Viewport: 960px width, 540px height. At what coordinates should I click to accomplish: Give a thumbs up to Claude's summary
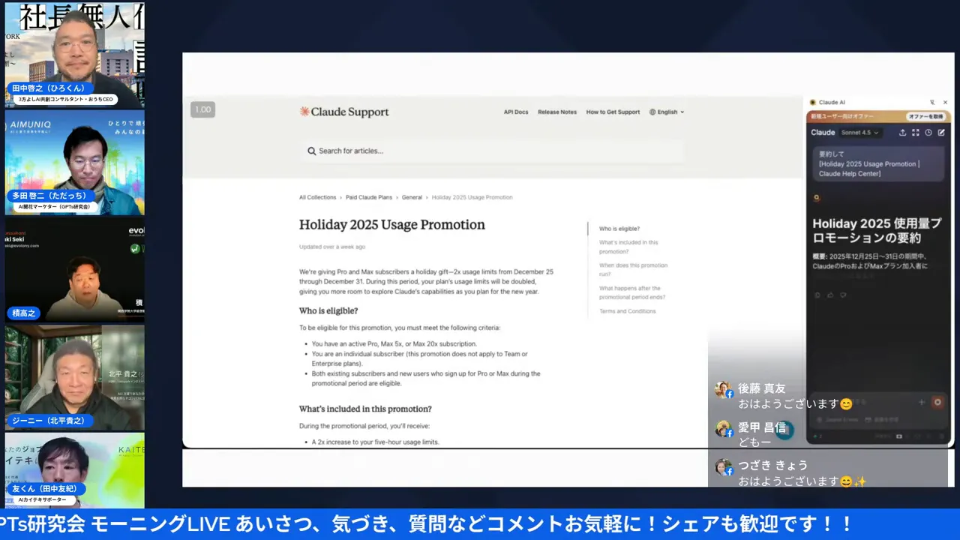(x=830, y=294)
